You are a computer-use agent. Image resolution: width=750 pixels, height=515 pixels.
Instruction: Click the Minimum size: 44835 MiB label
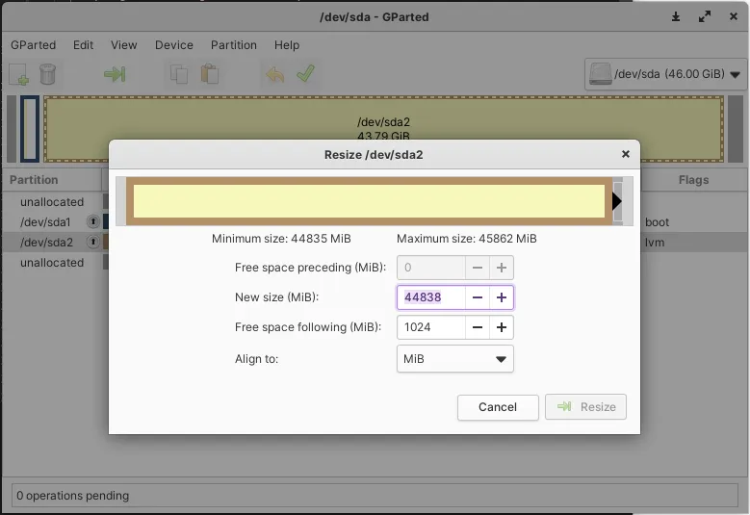click(281, 238)
